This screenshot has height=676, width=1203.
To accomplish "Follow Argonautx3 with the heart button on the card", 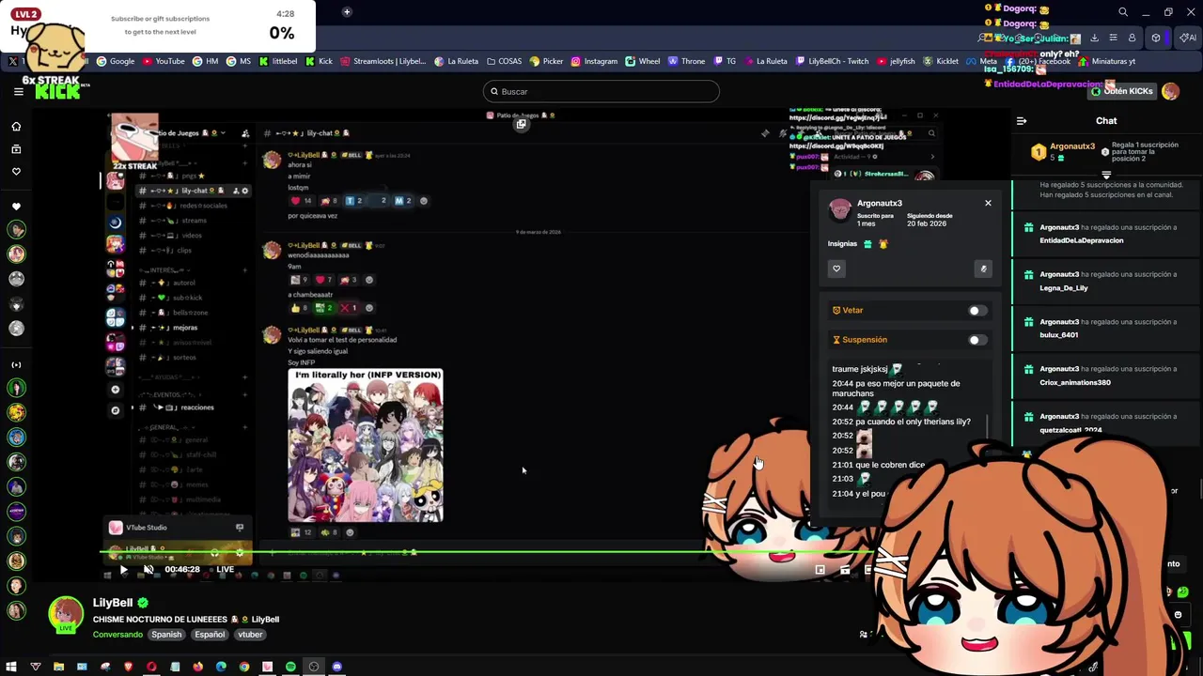I will [x=836, y=269].
